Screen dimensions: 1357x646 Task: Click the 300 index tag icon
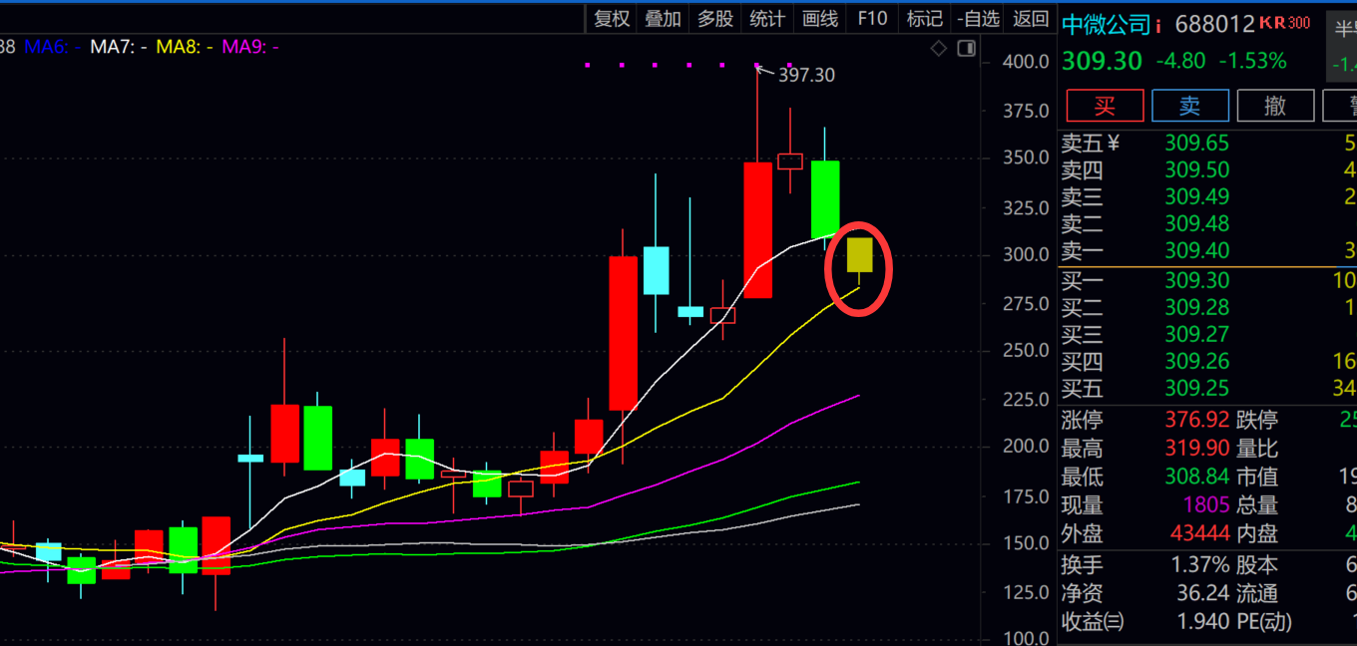pyautogui.click(x=1299, y=23)
